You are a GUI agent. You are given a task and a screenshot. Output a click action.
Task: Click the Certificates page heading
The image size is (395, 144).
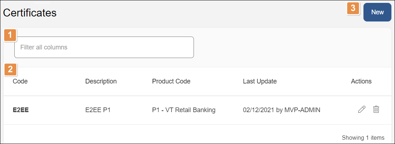point(30,13)
